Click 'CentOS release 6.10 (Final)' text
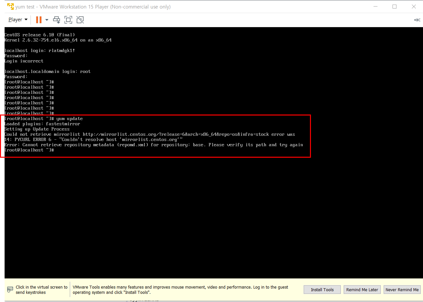This screenshot has height=302, width=423. pyautogui.click(x=40, y=35)
